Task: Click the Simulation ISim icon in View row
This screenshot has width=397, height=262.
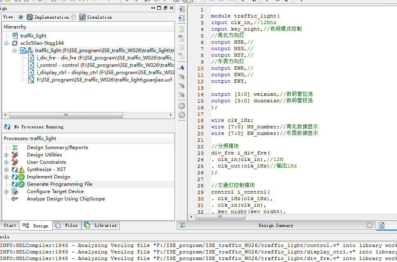Action: coord(82,17)
